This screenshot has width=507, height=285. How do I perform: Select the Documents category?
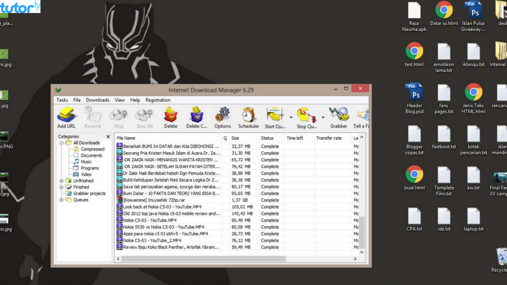pyautogui.click(x=91, y=155)
